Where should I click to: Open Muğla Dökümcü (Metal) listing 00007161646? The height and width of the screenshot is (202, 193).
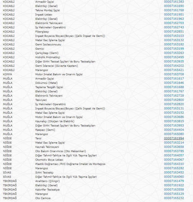pyautogui.click(x=174, y=83)
